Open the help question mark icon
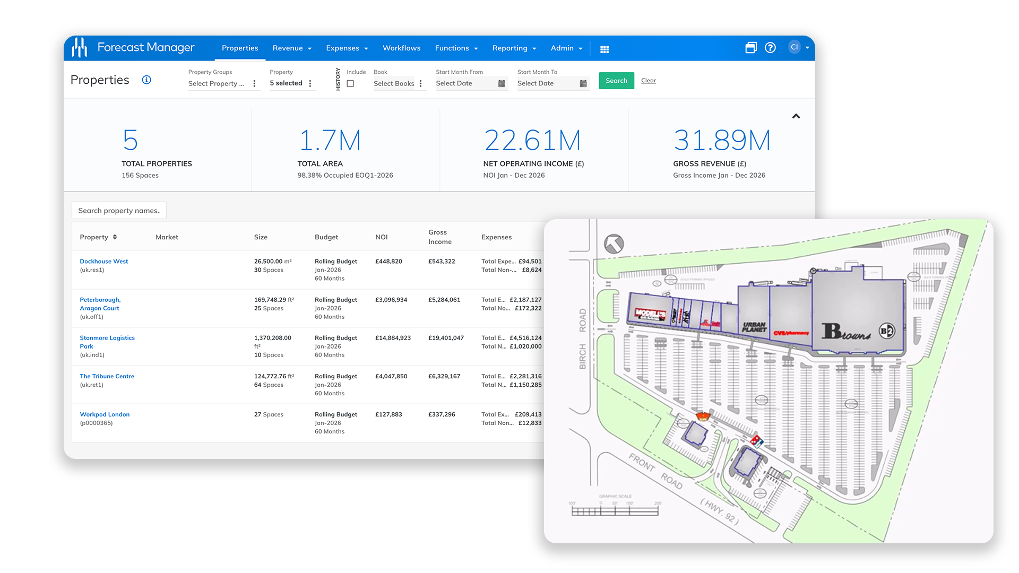Viewport: 1019px width, 573px height. tap(770, 48)
